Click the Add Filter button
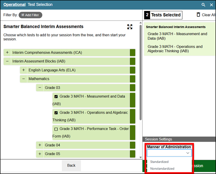This screenshot has height=174, width=216. 30,15
